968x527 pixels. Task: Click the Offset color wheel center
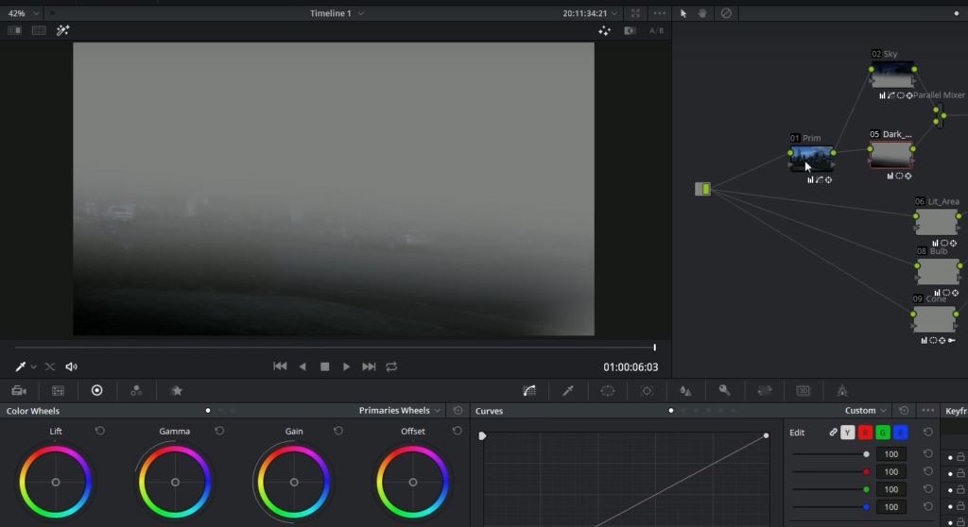pyautogui.click(x=413, y=482)
